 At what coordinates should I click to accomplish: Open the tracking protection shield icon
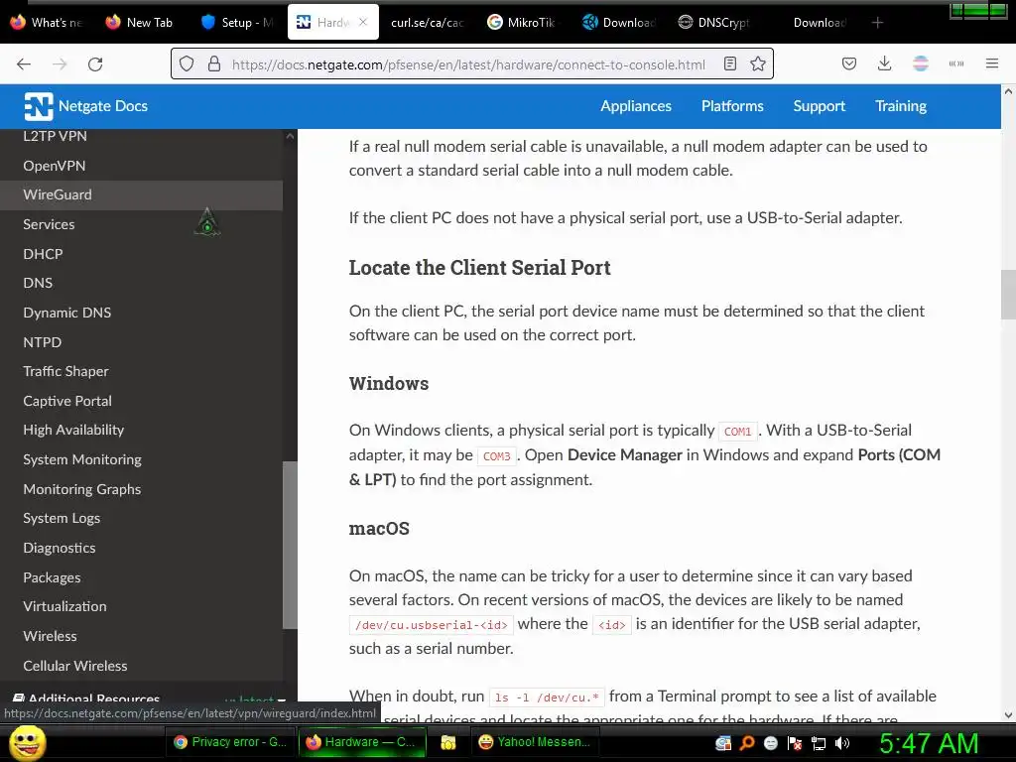point(187,63)
